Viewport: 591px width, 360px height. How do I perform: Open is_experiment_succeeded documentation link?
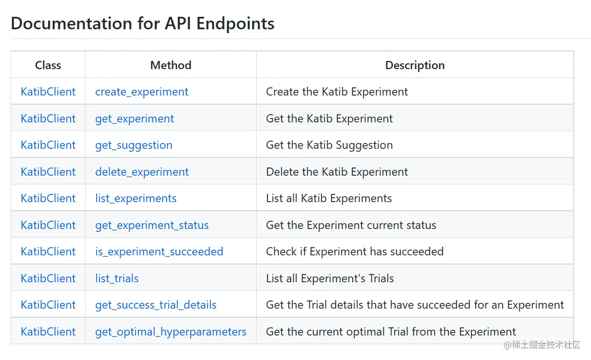pos(159,252)
